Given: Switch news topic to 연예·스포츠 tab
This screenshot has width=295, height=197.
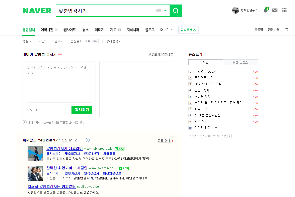Looking at the screenshot, I should [x=240, y=62].
